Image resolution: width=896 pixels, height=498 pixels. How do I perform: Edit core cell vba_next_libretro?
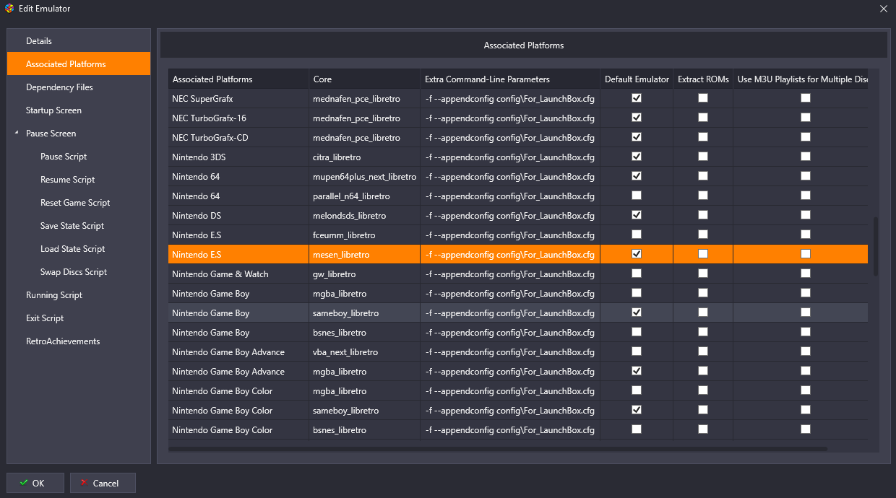(345, 352)
